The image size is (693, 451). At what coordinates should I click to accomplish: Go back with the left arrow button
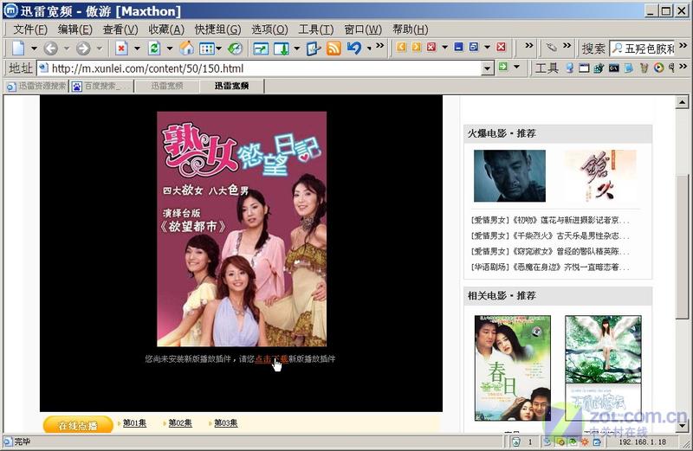coord(51,48)
